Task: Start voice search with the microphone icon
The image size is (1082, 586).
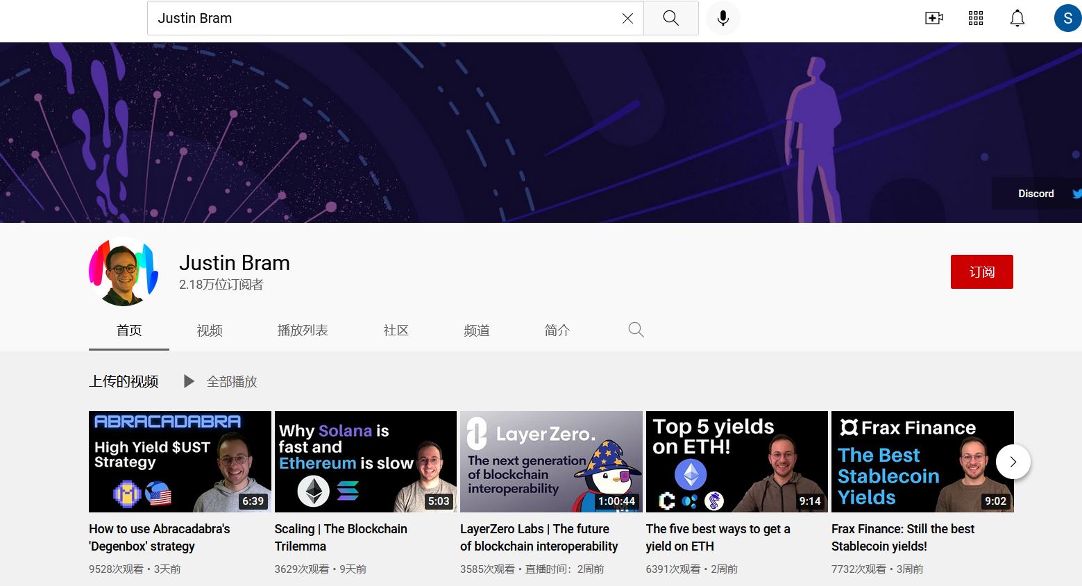Action: coord(723,18)
